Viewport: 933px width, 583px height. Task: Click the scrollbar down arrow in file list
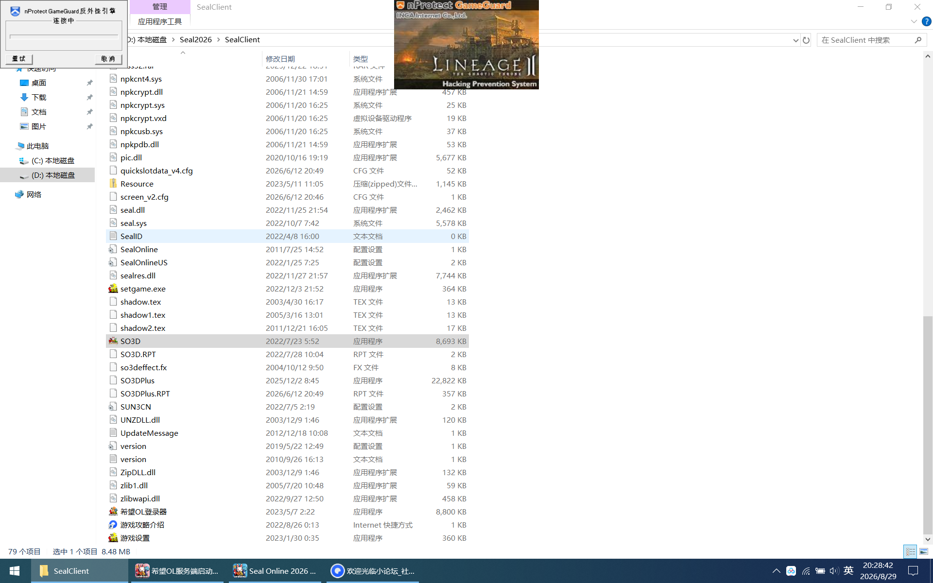[928, 539]
